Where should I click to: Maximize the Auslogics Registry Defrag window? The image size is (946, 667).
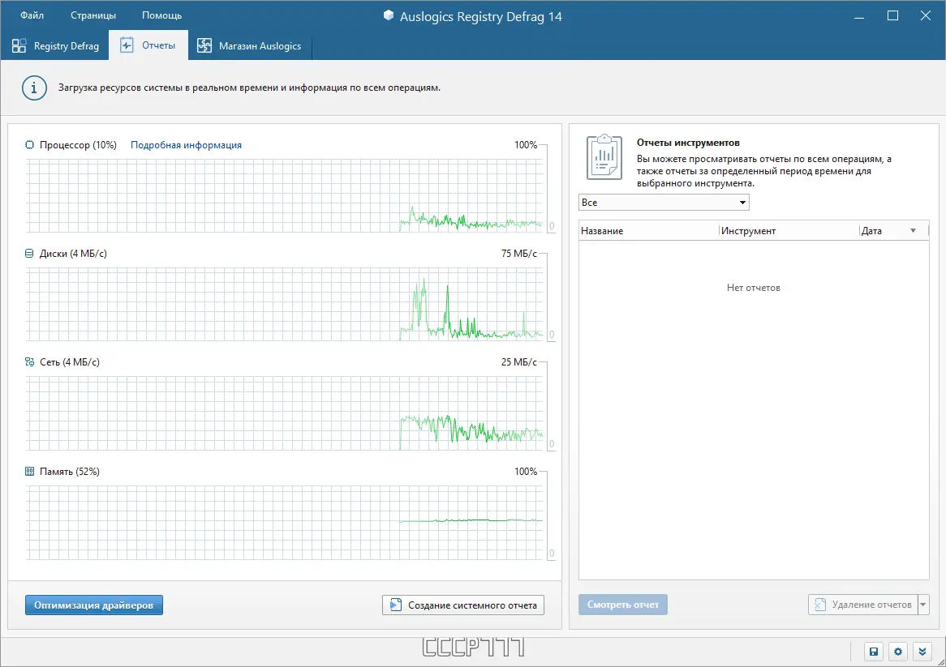pyautogui.click(x=893, y=15)
